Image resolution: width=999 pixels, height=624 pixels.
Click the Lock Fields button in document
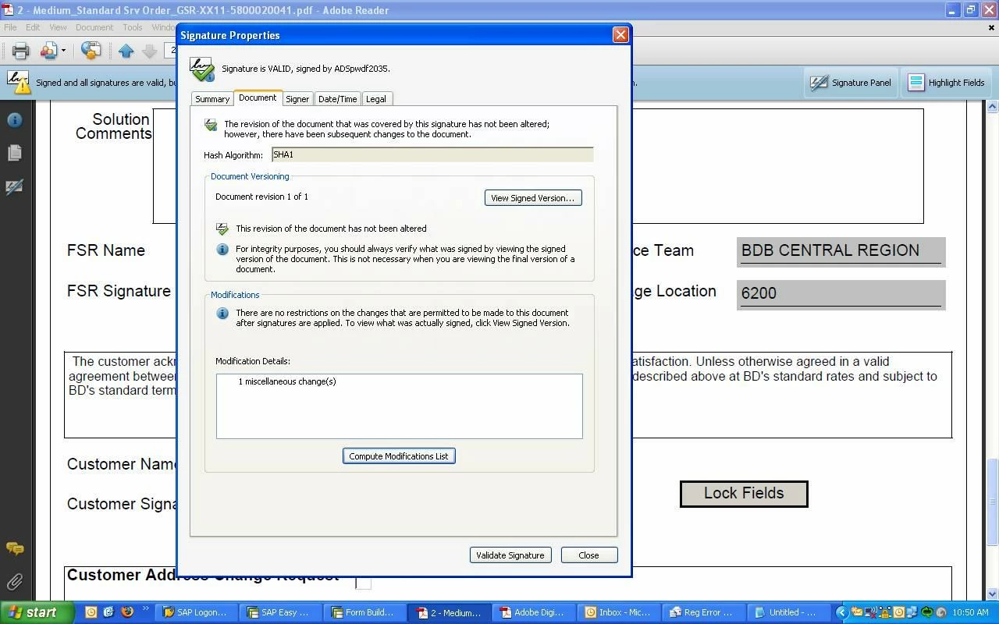[x=744, y=494]
